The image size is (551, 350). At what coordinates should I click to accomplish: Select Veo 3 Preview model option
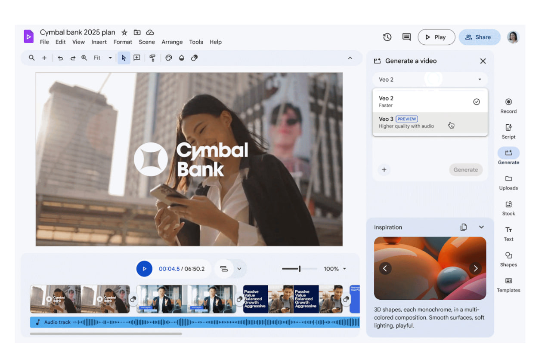[x=430, y=123]
